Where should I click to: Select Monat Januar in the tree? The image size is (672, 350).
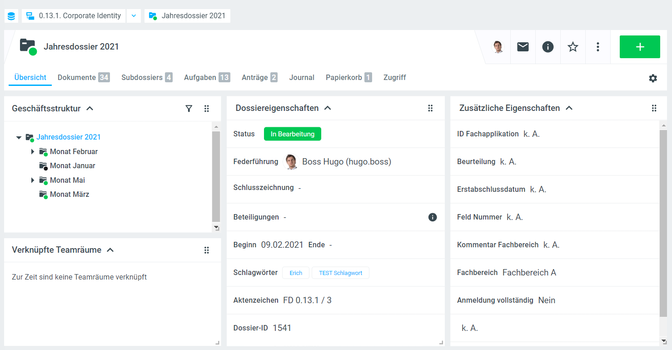[72, 166]
